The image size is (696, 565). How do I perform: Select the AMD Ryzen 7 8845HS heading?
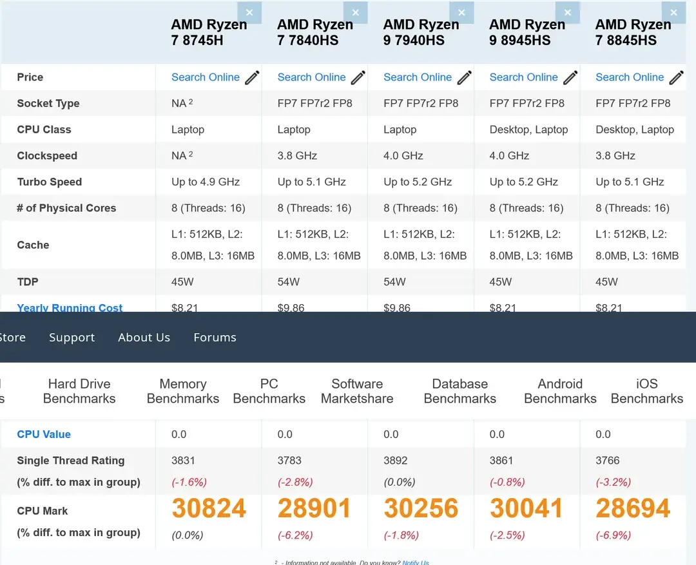633,32
